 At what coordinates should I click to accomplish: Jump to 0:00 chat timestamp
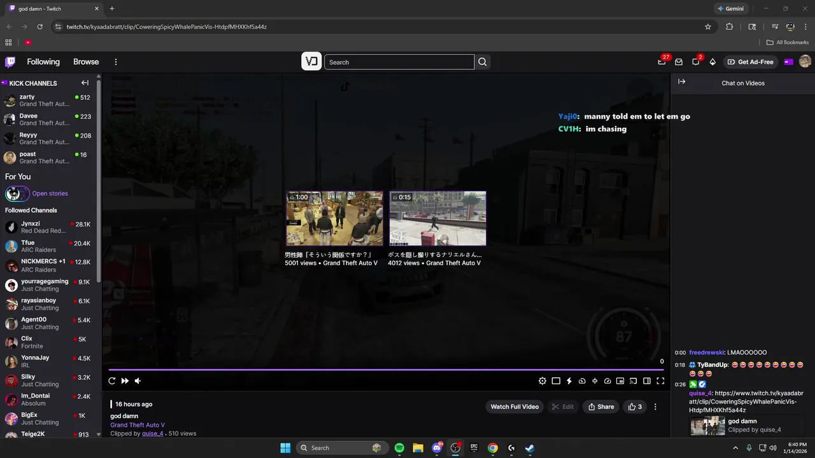pyautogui.click(x=680, y=352)
